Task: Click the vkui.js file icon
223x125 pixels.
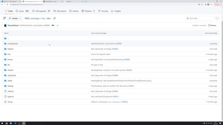Action: point(5,102)
